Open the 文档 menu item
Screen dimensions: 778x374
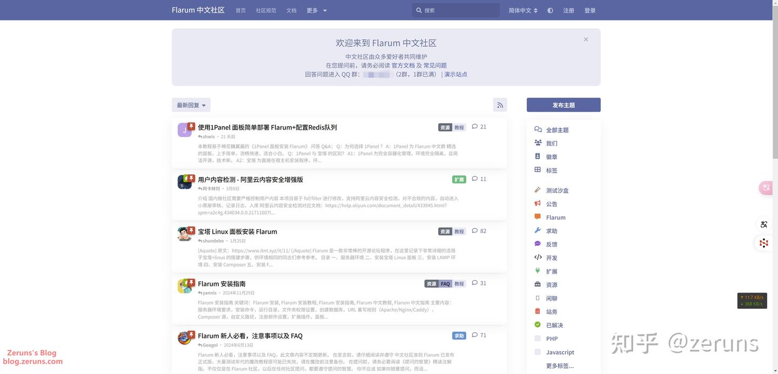pyautogui.click(x=291, y=10)
